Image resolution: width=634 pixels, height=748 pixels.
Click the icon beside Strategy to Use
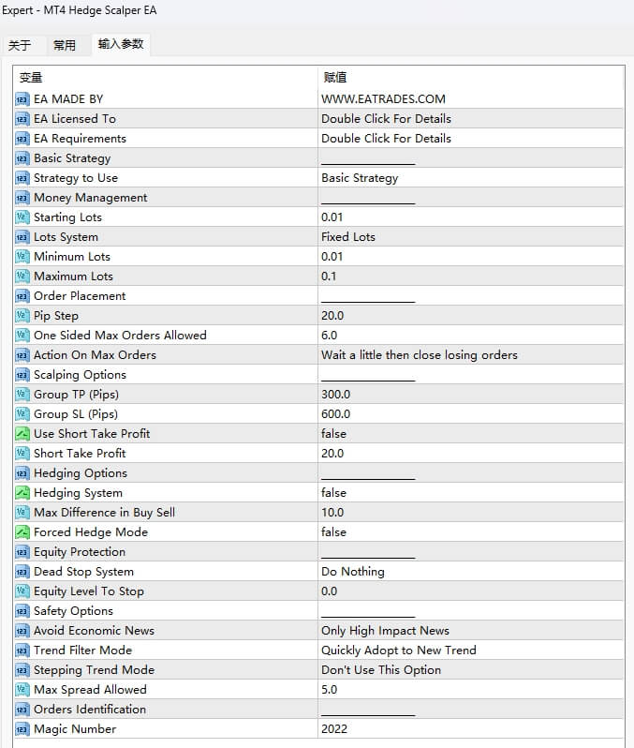tap(22, 178)
